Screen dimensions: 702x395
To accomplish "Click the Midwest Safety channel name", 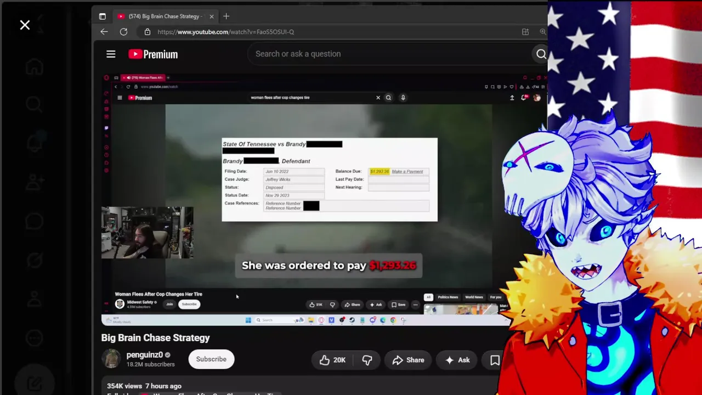I will (140, 302).
